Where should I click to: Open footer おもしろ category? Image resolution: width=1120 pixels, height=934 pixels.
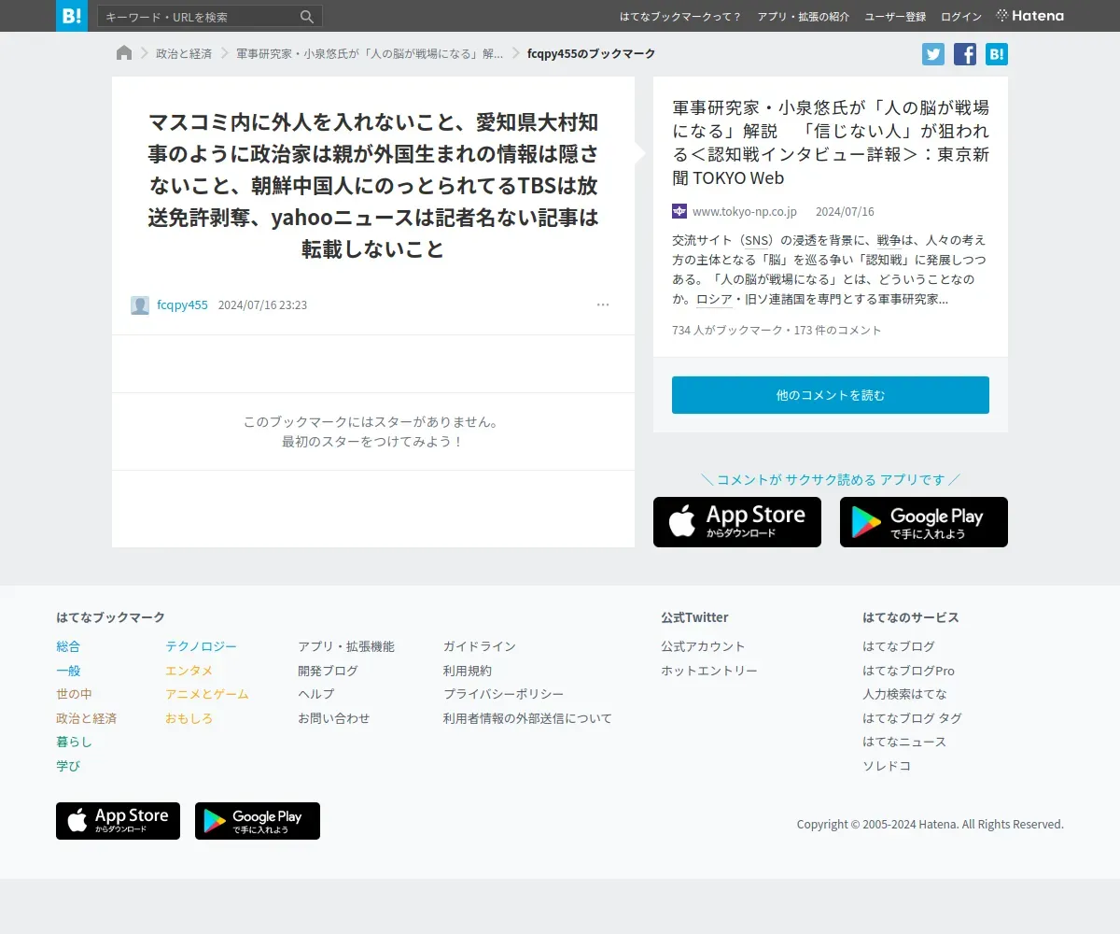coord(189,718)
